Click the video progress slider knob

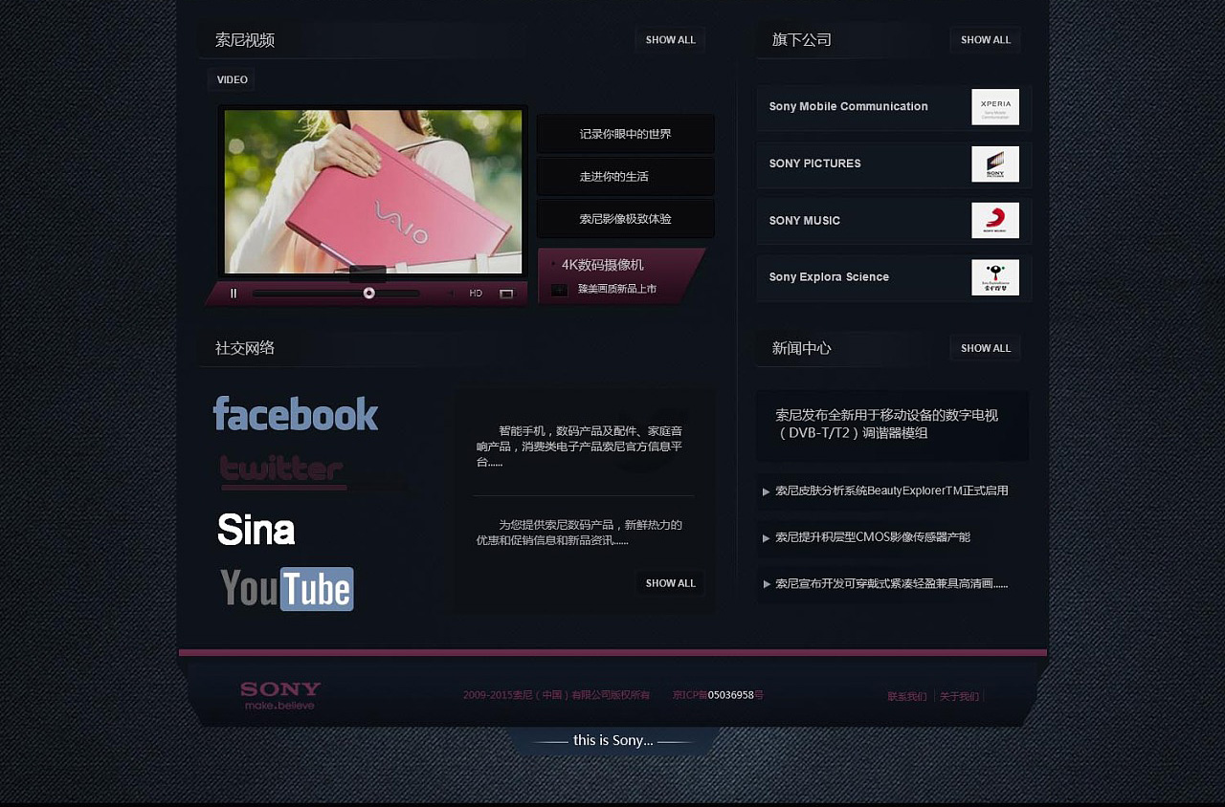click(x=369, y=294)
